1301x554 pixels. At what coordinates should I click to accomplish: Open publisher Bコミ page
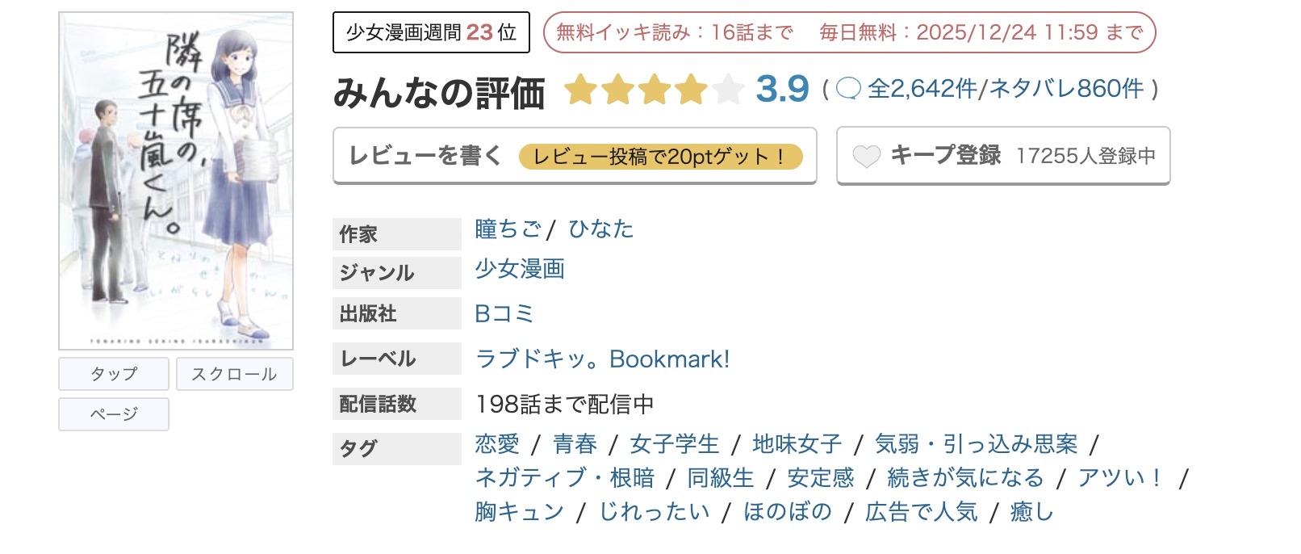point(502,313)
